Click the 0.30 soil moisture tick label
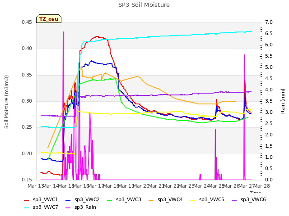Image resolution: width=289 pixels, height=216 pixels. point(27,101)
